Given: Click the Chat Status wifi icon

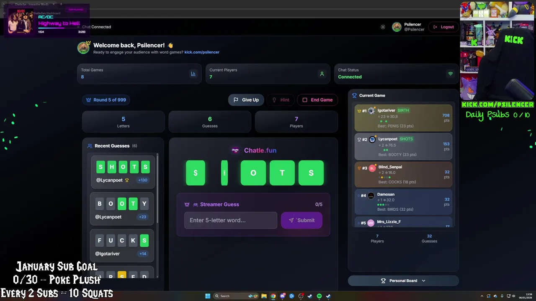Looking at the screenshot, I should tap(450, 74).
